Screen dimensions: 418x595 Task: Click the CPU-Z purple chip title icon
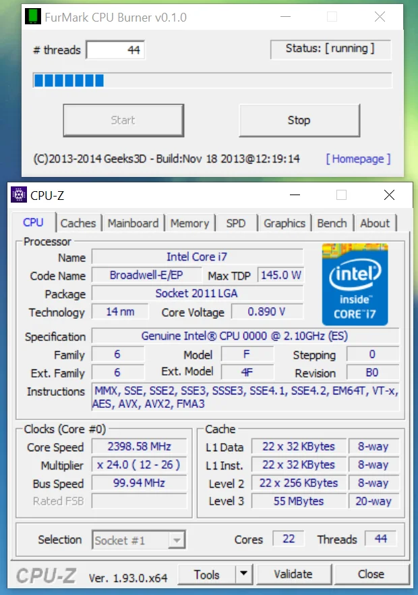[19, 195]
